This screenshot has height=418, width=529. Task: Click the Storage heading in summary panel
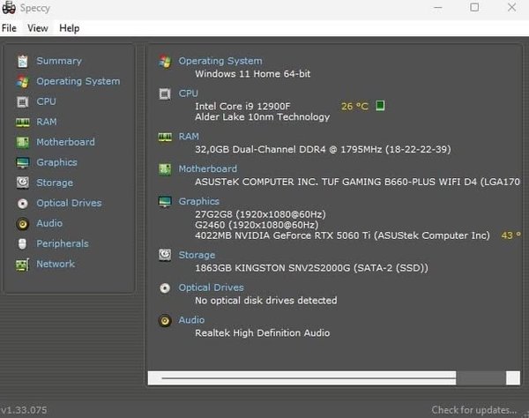pos(197,255)
